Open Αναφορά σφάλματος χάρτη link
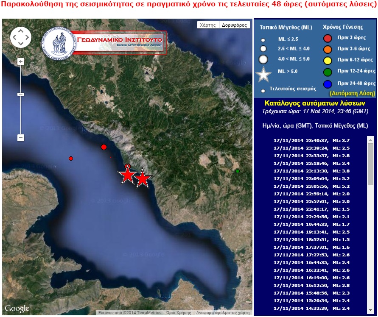The height and width of the screenshot is (317, 378). (x=223, y=313)
